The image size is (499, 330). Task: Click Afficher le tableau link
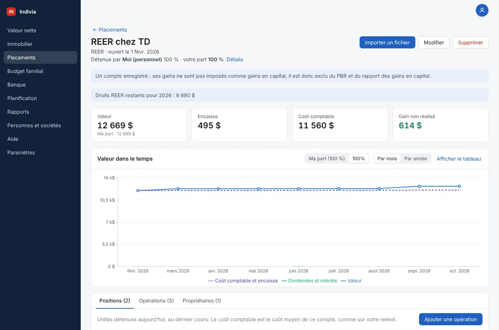[459, 159]
